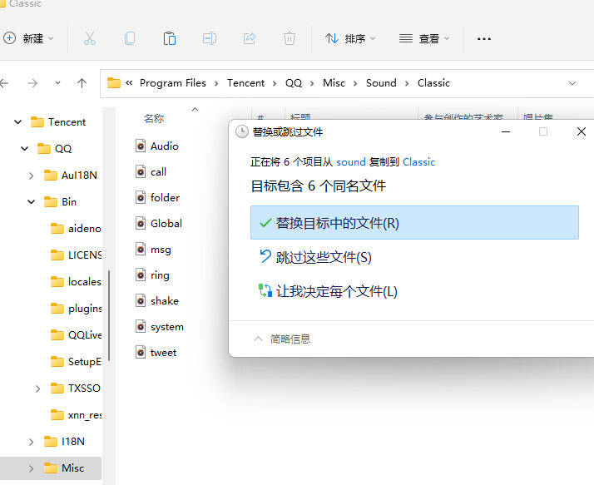Click the Copy icon in toolbar
This screenshot has width=594, height=485.
[130, 38]
